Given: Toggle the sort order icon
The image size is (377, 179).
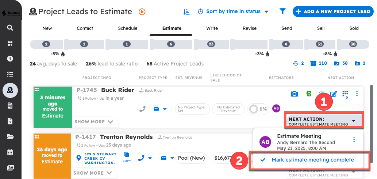Looking at the screenshot, I should (x=186, y=12).
